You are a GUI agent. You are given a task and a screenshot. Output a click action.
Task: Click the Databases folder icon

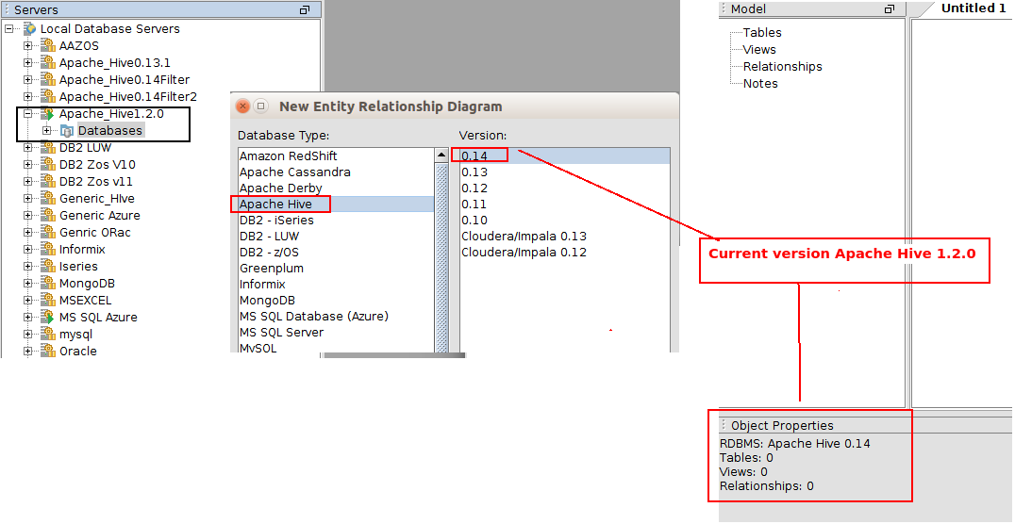tap(67, 131)
